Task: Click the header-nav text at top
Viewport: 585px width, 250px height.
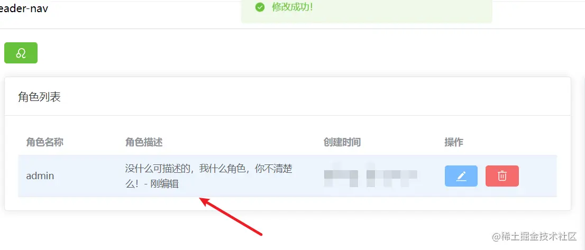Action: pos(24,8)
